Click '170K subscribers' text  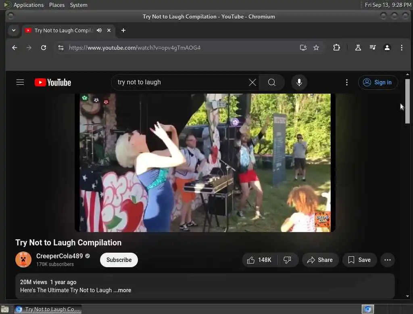tap(55, 264)
